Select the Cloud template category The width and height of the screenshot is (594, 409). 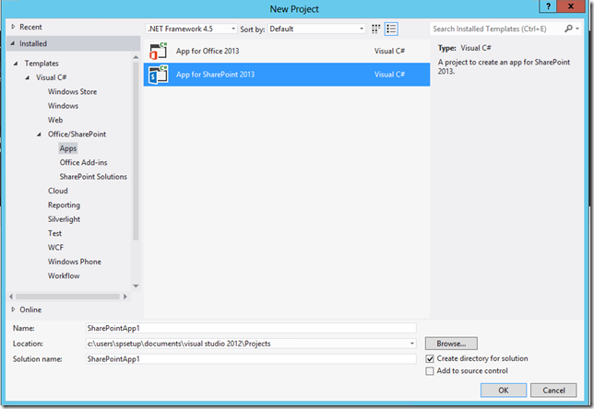(x=57, y=191)
